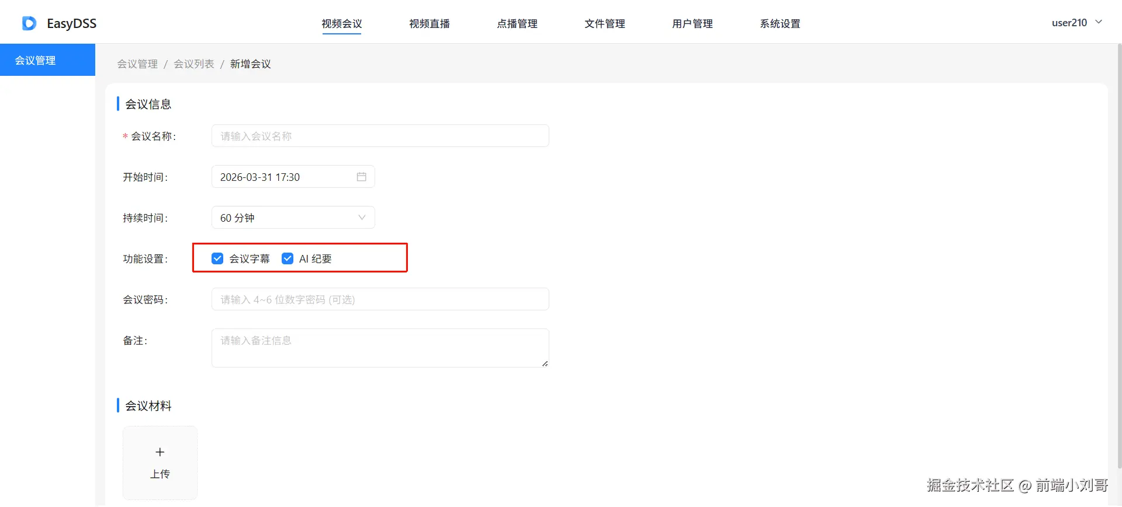Focus the 会议密码 input field

coord(380,299)
